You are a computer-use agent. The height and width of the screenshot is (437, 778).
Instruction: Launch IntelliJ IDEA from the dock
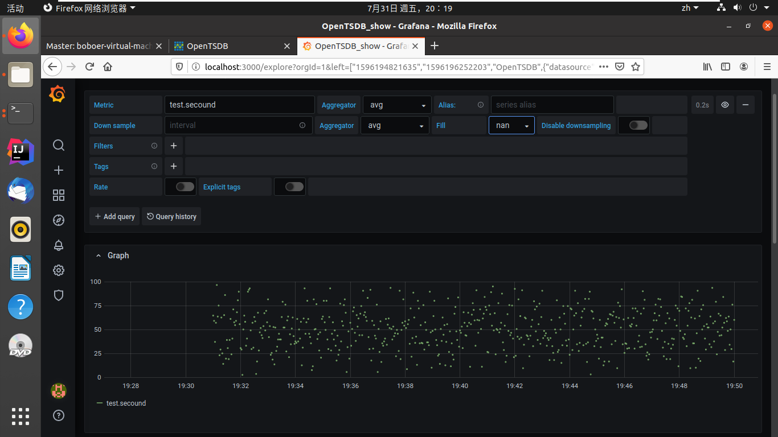click(x=21, y=151)
